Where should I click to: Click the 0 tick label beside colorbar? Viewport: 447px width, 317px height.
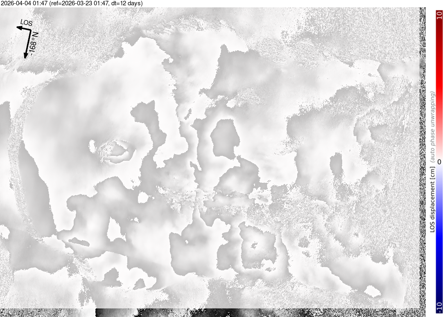pyautogui.click(x=439, y=162)
